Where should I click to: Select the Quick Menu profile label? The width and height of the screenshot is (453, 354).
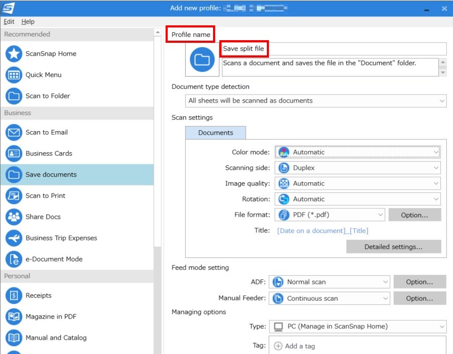point(44,75)
